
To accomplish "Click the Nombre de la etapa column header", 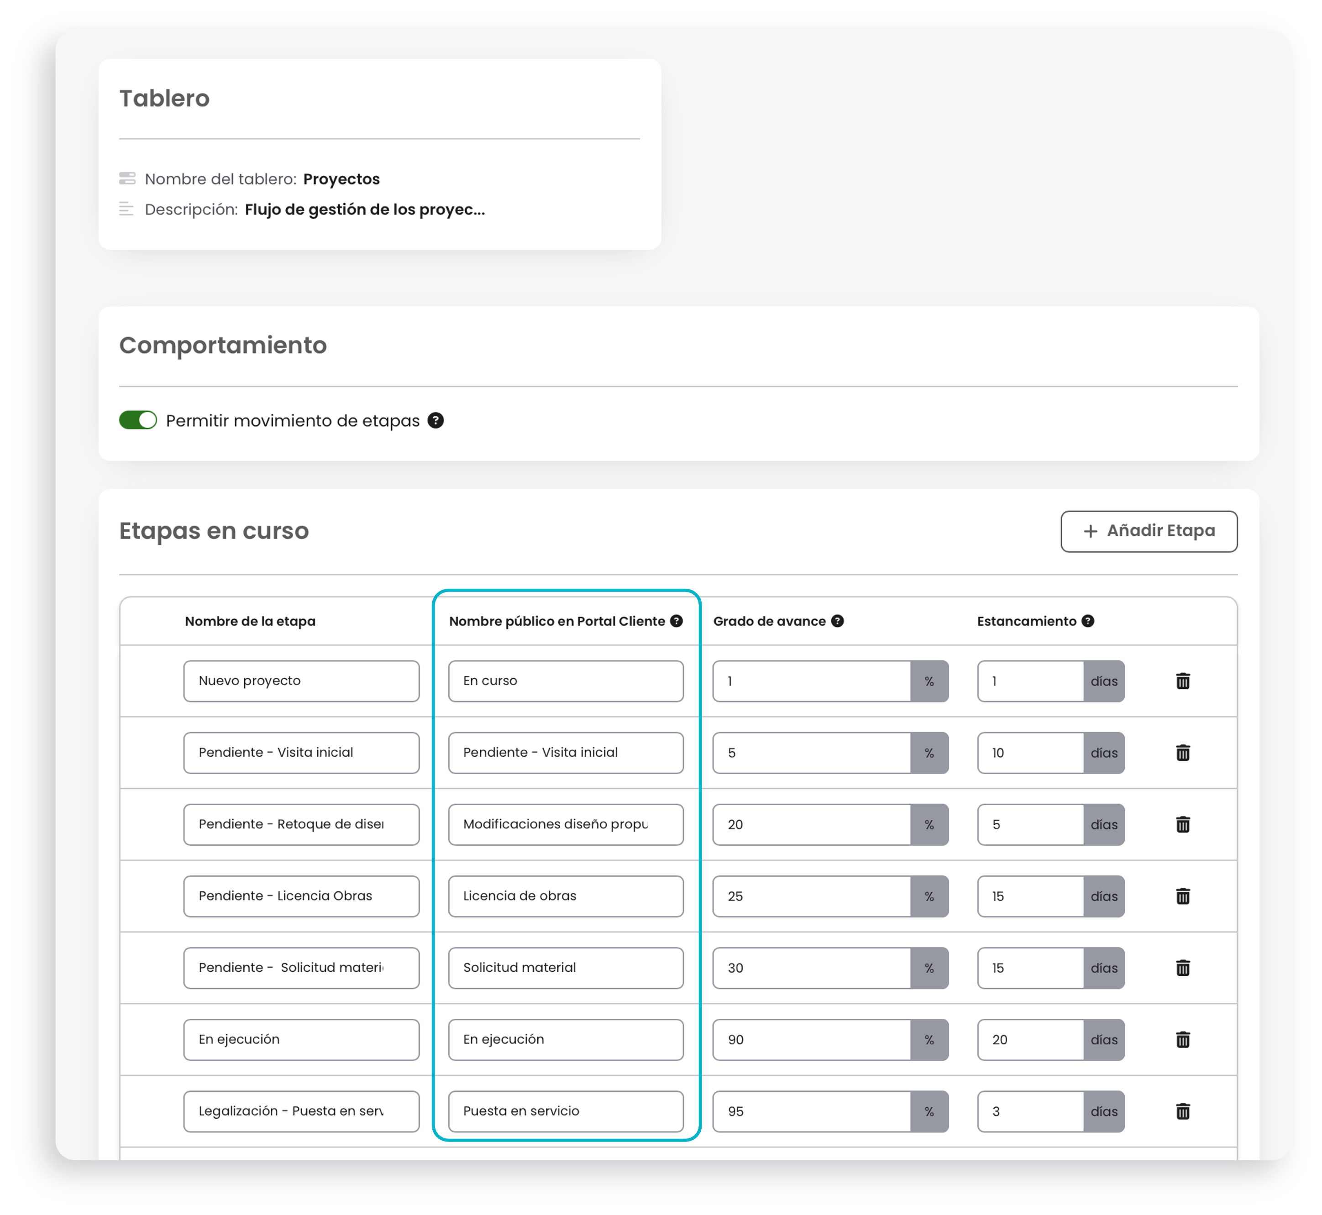I will pos(250,621).
